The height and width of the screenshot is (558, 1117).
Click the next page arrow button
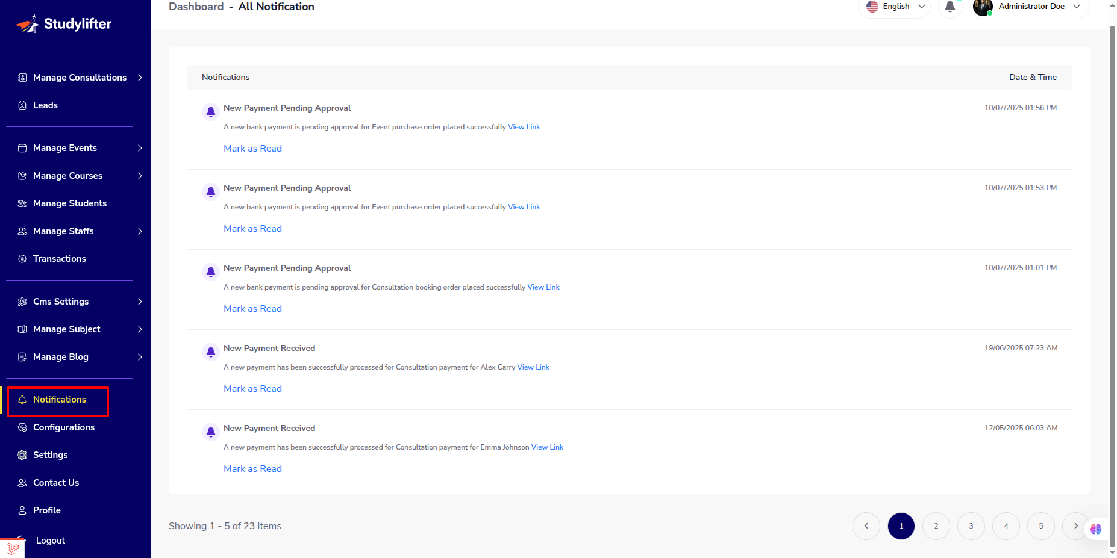(1076, 526)
